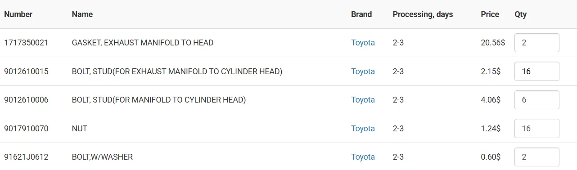The width and height of the screenshot is (577, 170).
Task: Focus quantity field for exhaust manifold gasket
Action: pyautogui.click(x=537, y=43)
